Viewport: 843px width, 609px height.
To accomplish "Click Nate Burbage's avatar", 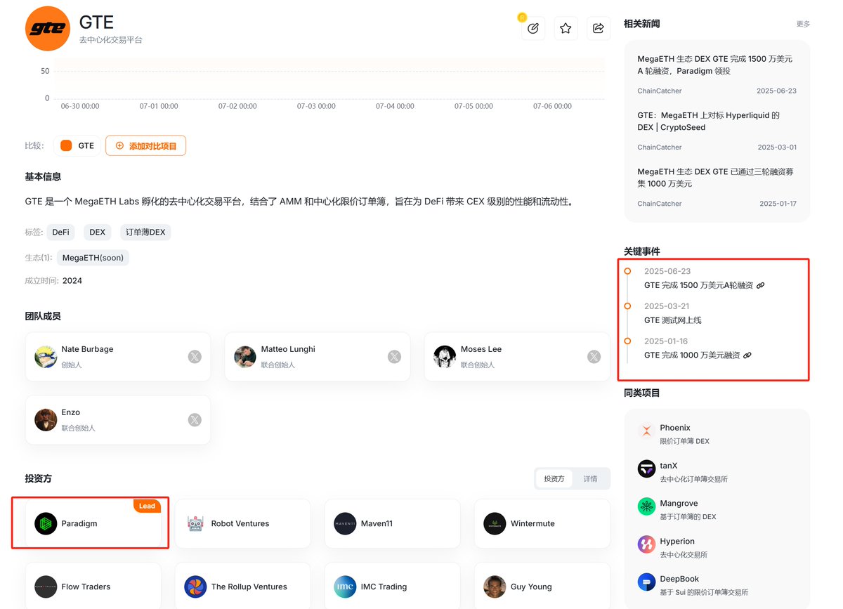I will tap(46, 357).
